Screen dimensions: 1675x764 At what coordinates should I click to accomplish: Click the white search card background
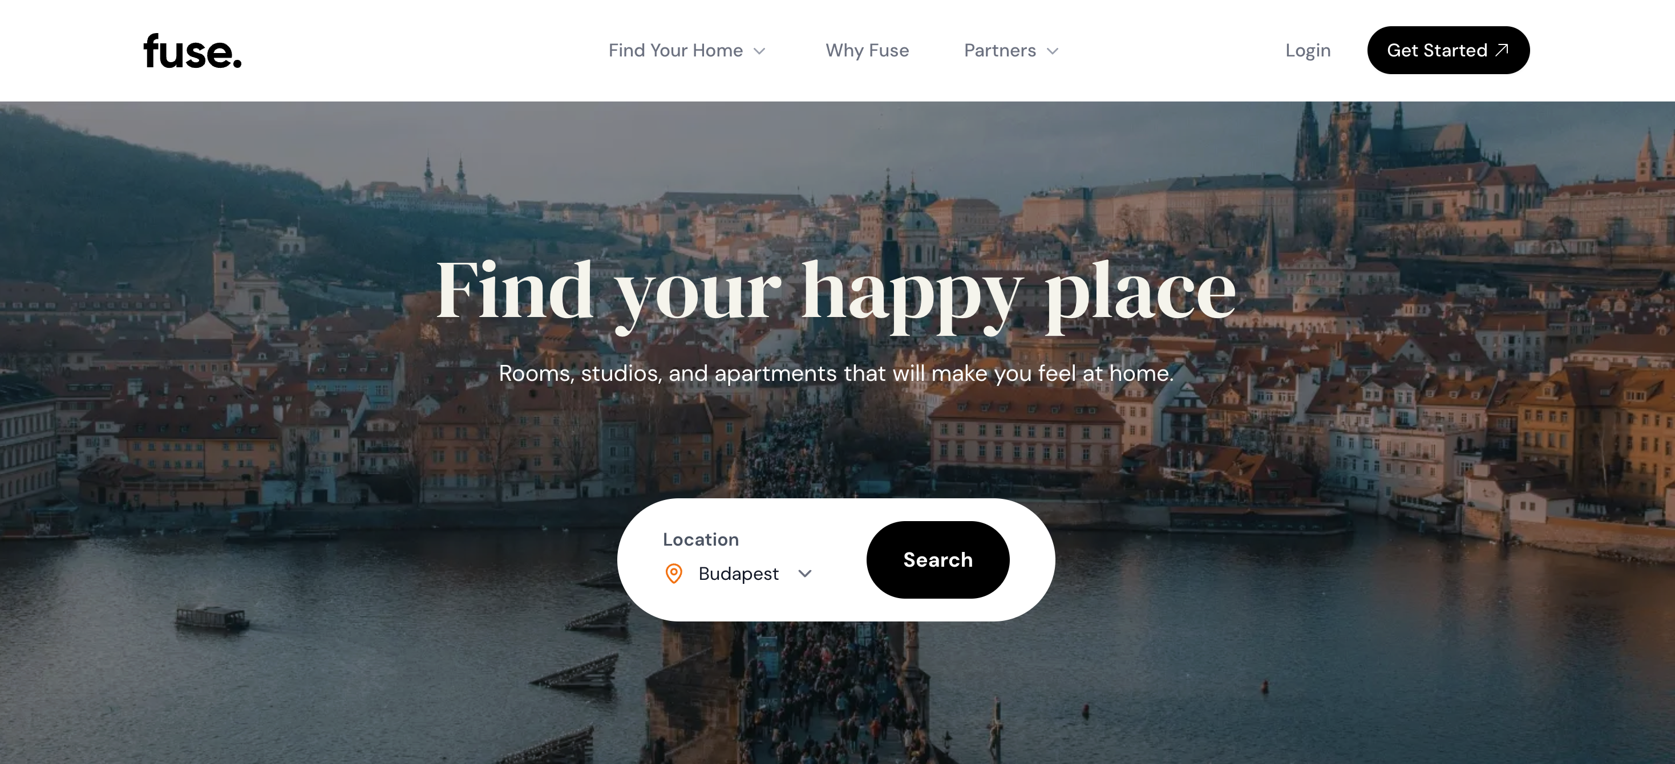836,560
